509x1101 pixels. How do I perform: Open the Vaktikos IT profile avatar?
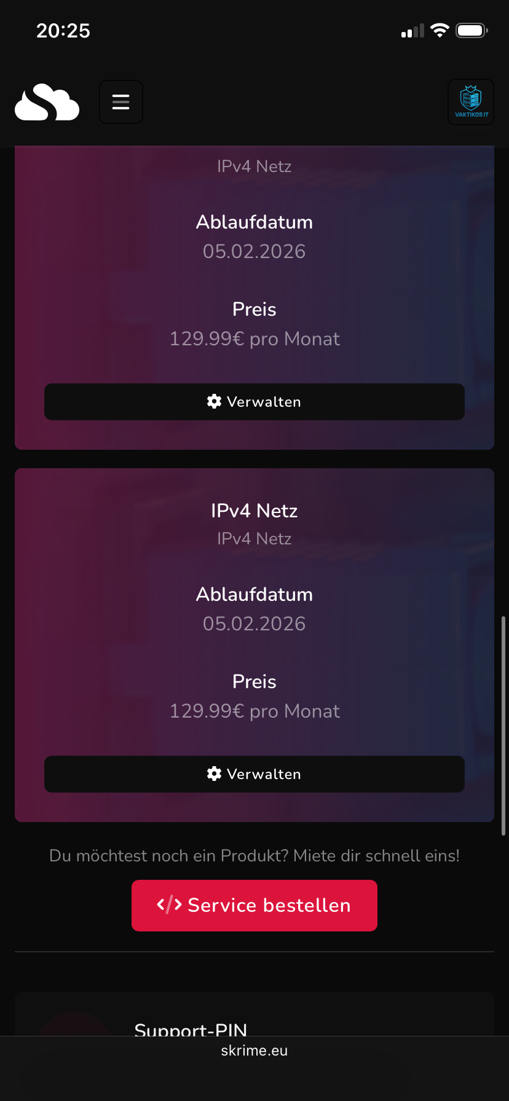pos(471,102)
